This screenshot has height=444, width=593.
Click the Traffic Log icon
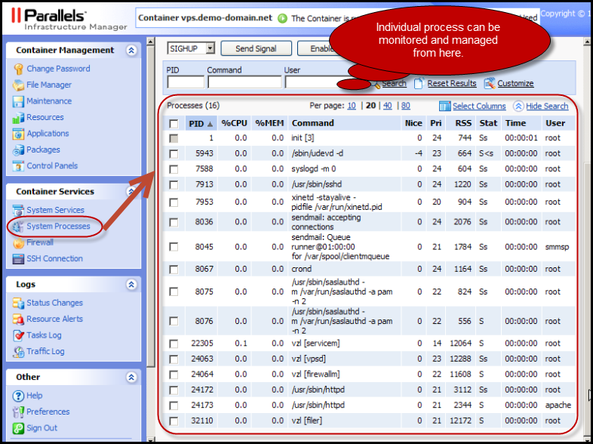(18, 352)
